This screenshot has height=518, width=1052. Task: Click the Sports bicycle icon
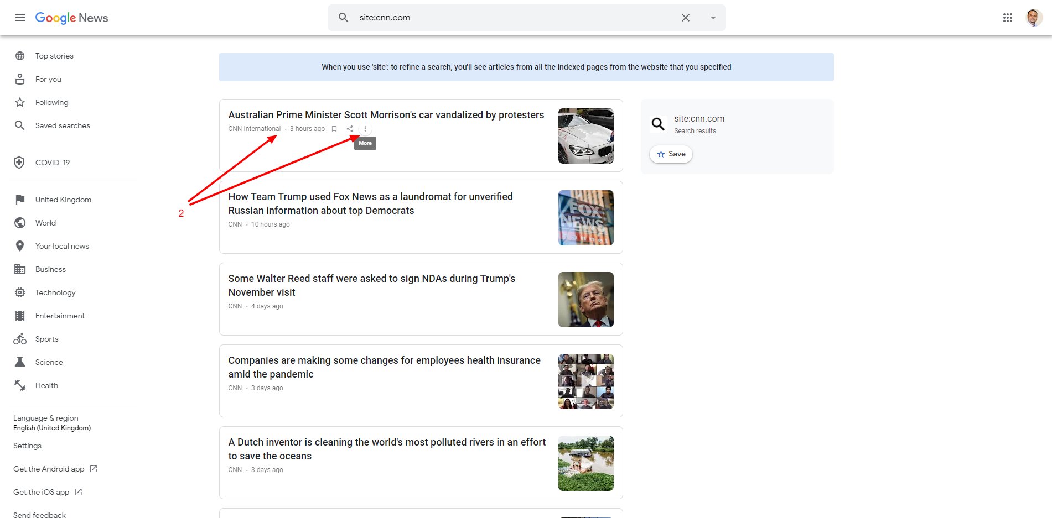[20, 339]
